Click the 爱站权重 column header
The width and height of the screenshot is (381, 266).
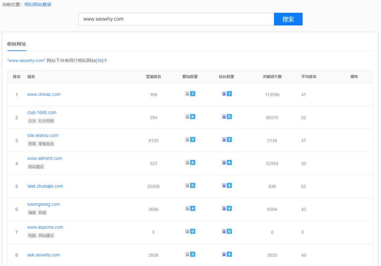click(x=190, y=77)
